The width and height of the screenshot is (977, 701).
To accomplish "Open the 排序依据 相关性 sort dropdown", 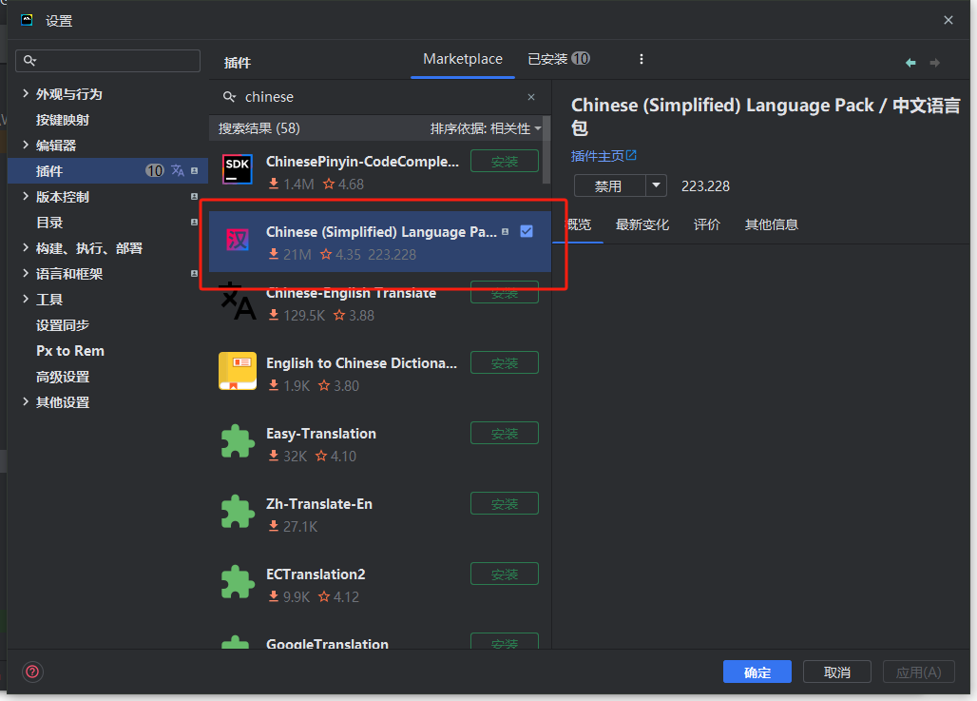I will pos(486,128).
